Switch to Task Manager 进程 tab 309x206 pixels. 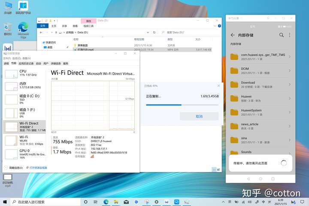(6, 64)
